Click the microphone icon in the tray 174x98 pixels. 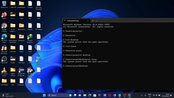(x=145, y=95)
